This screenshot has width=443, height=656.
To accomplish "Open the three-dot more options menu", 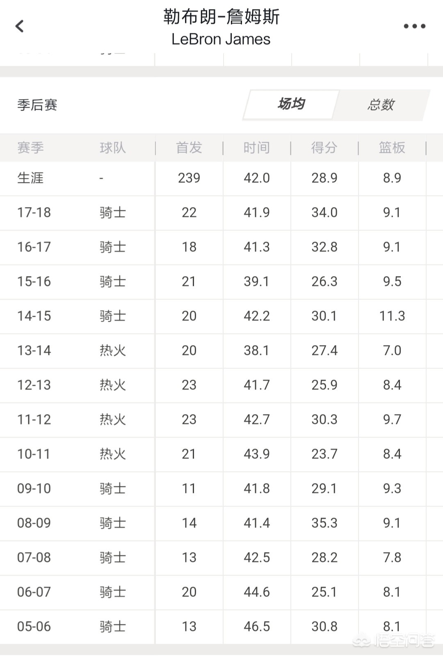I will [x=415, y=26].
